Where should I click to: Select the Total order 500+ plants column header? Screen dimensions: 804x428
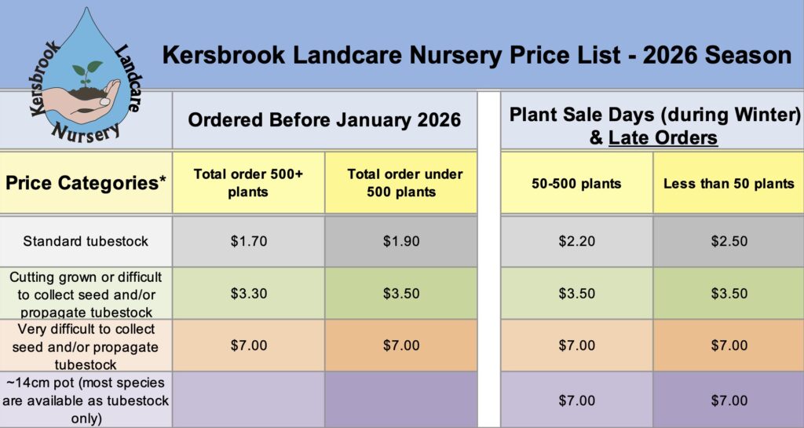point(249,183)
